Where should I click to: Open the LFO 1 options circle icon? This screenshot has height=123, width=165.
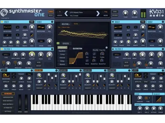[x=32, y=71]
